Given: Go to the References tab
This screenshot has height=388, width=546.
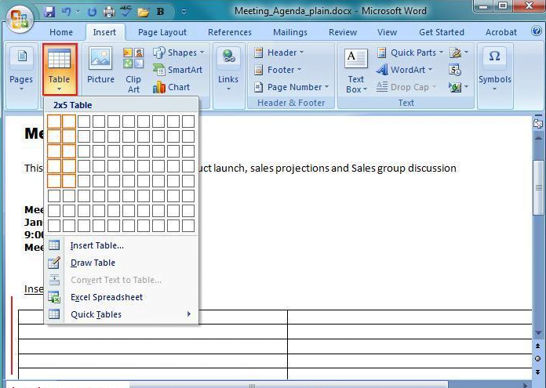Looking at the screenshot, I should [x=230, y=32].
